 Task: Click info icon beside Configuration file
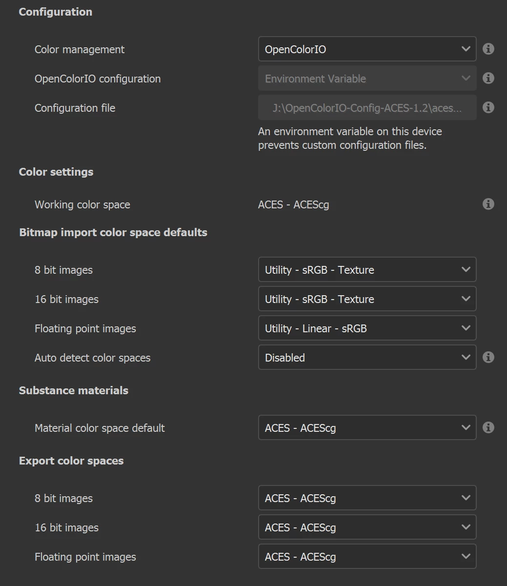pos(488,107)
